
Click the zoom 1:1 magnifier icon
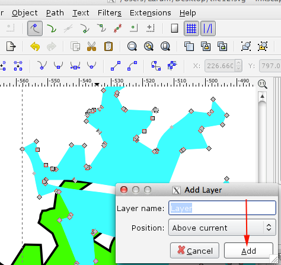[263, 84]
